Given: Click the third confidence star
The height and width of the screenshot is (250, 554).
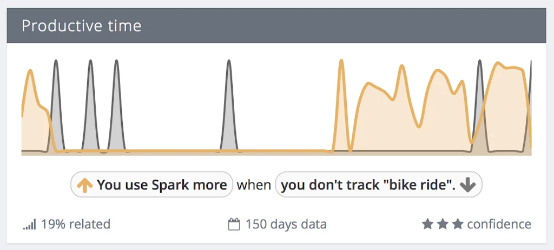Looking at the screenshot, I should tap(458, 224).
